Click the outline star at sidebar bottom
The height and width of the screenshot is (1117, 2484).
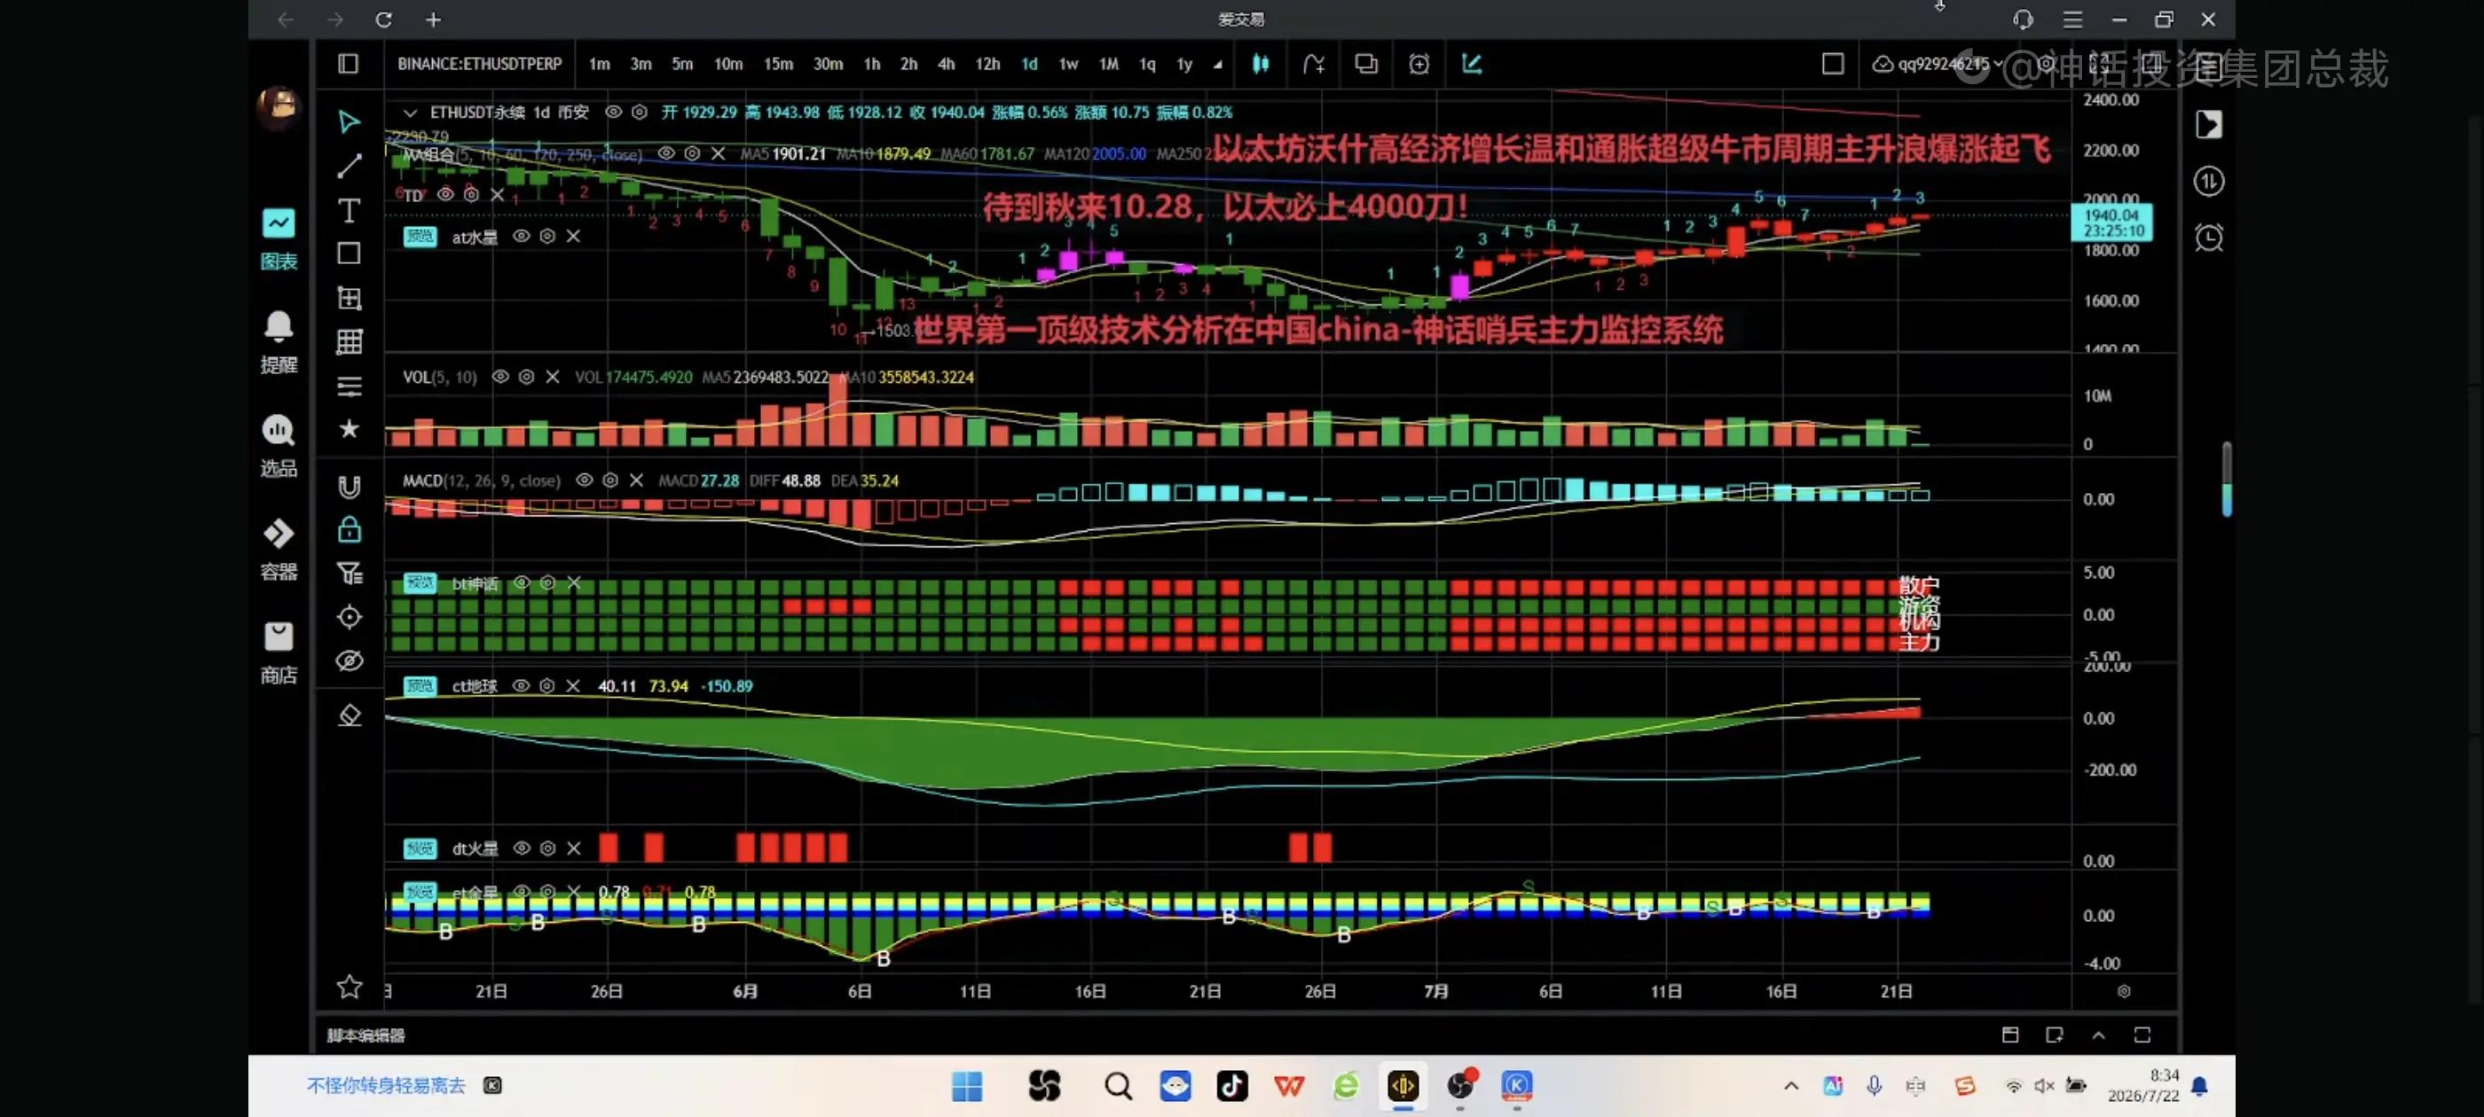tap(349, 986)
